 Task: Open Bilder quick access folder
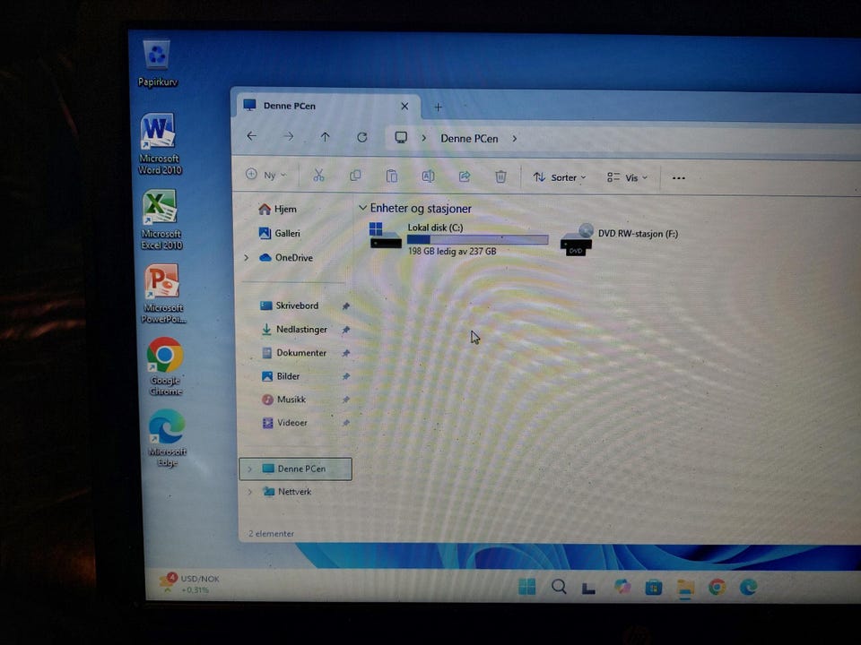tap(281, 376)
